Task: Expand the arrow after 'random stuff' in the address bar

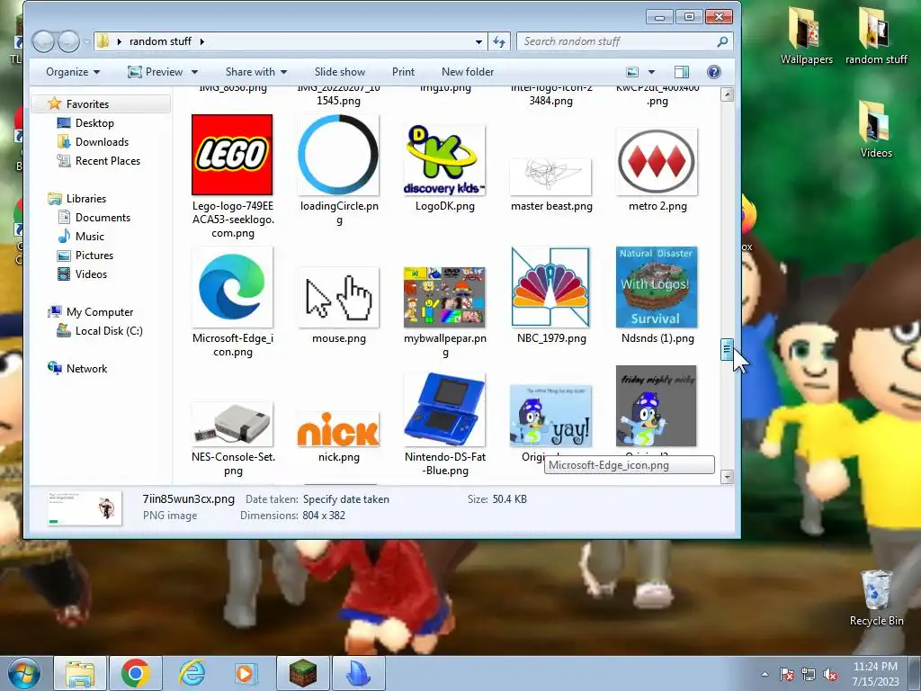Action: tap(202, 41)
